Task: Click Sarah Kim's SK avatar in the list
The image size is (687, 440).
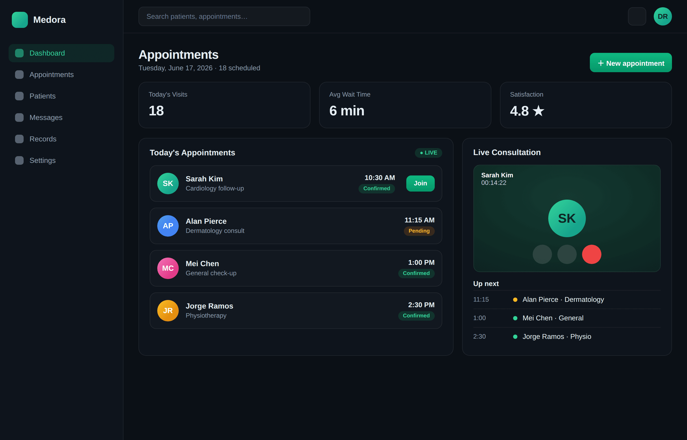Action: point(168,184)
